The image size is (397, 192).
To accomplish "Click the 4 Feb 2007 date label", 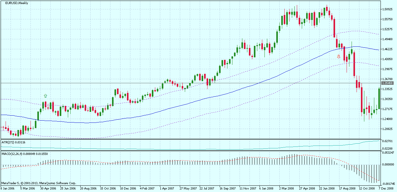I will pos(147,189).
